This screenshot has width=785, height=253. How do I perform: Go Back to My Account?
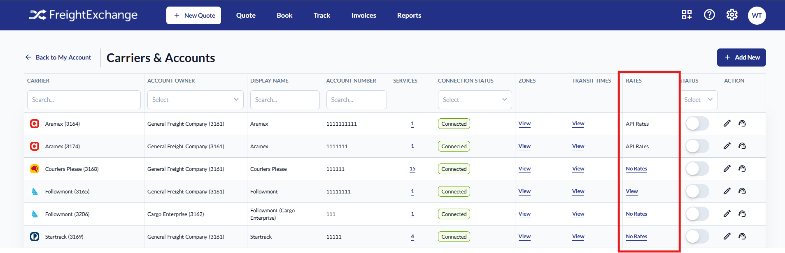coord(58,57)
